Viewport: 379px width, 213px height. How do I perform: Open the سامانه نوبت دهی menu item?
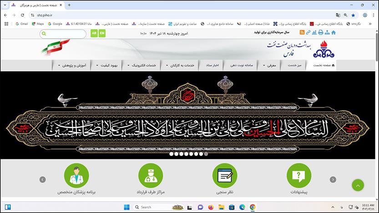[242, 65]
